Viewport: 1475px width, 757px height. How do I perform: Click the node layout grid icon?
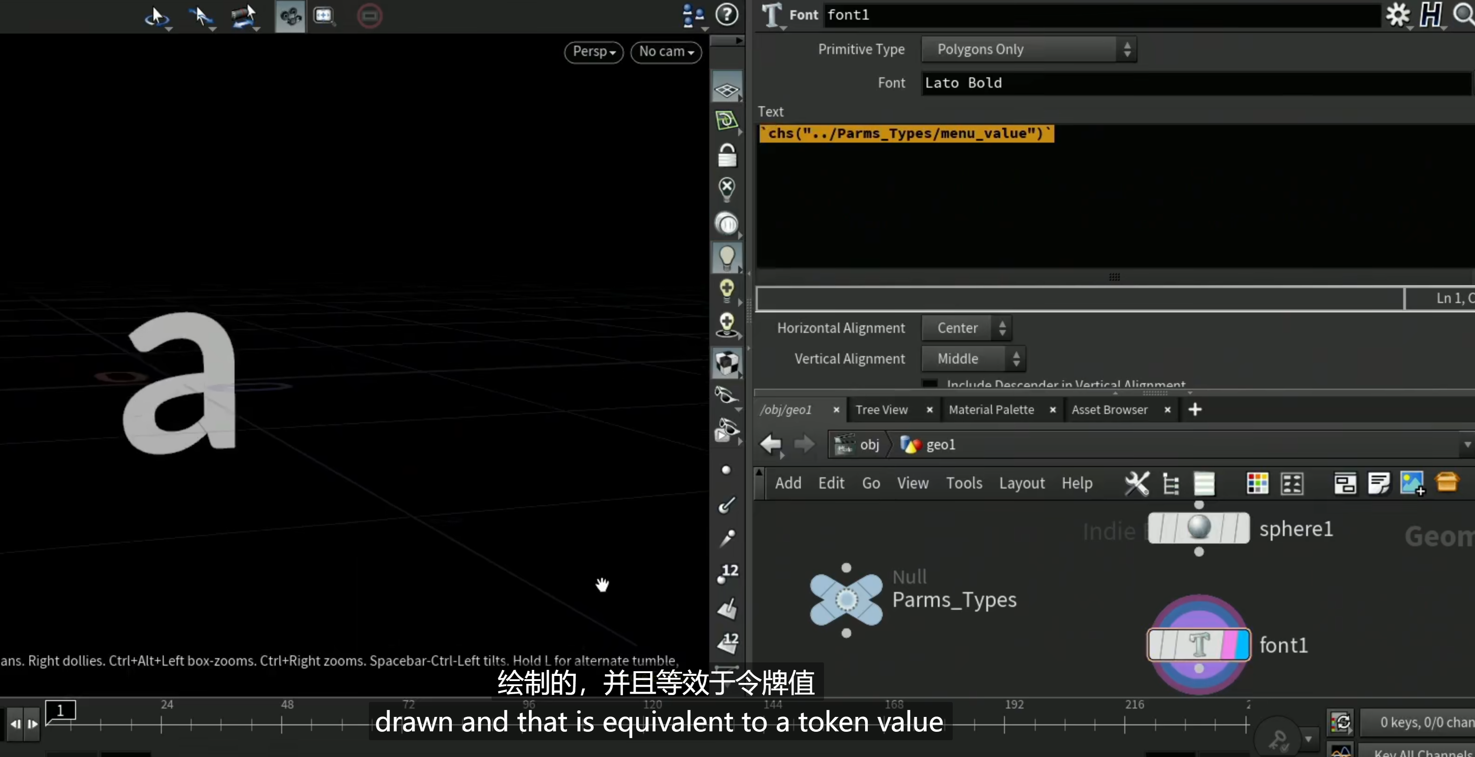[1292, 483]
